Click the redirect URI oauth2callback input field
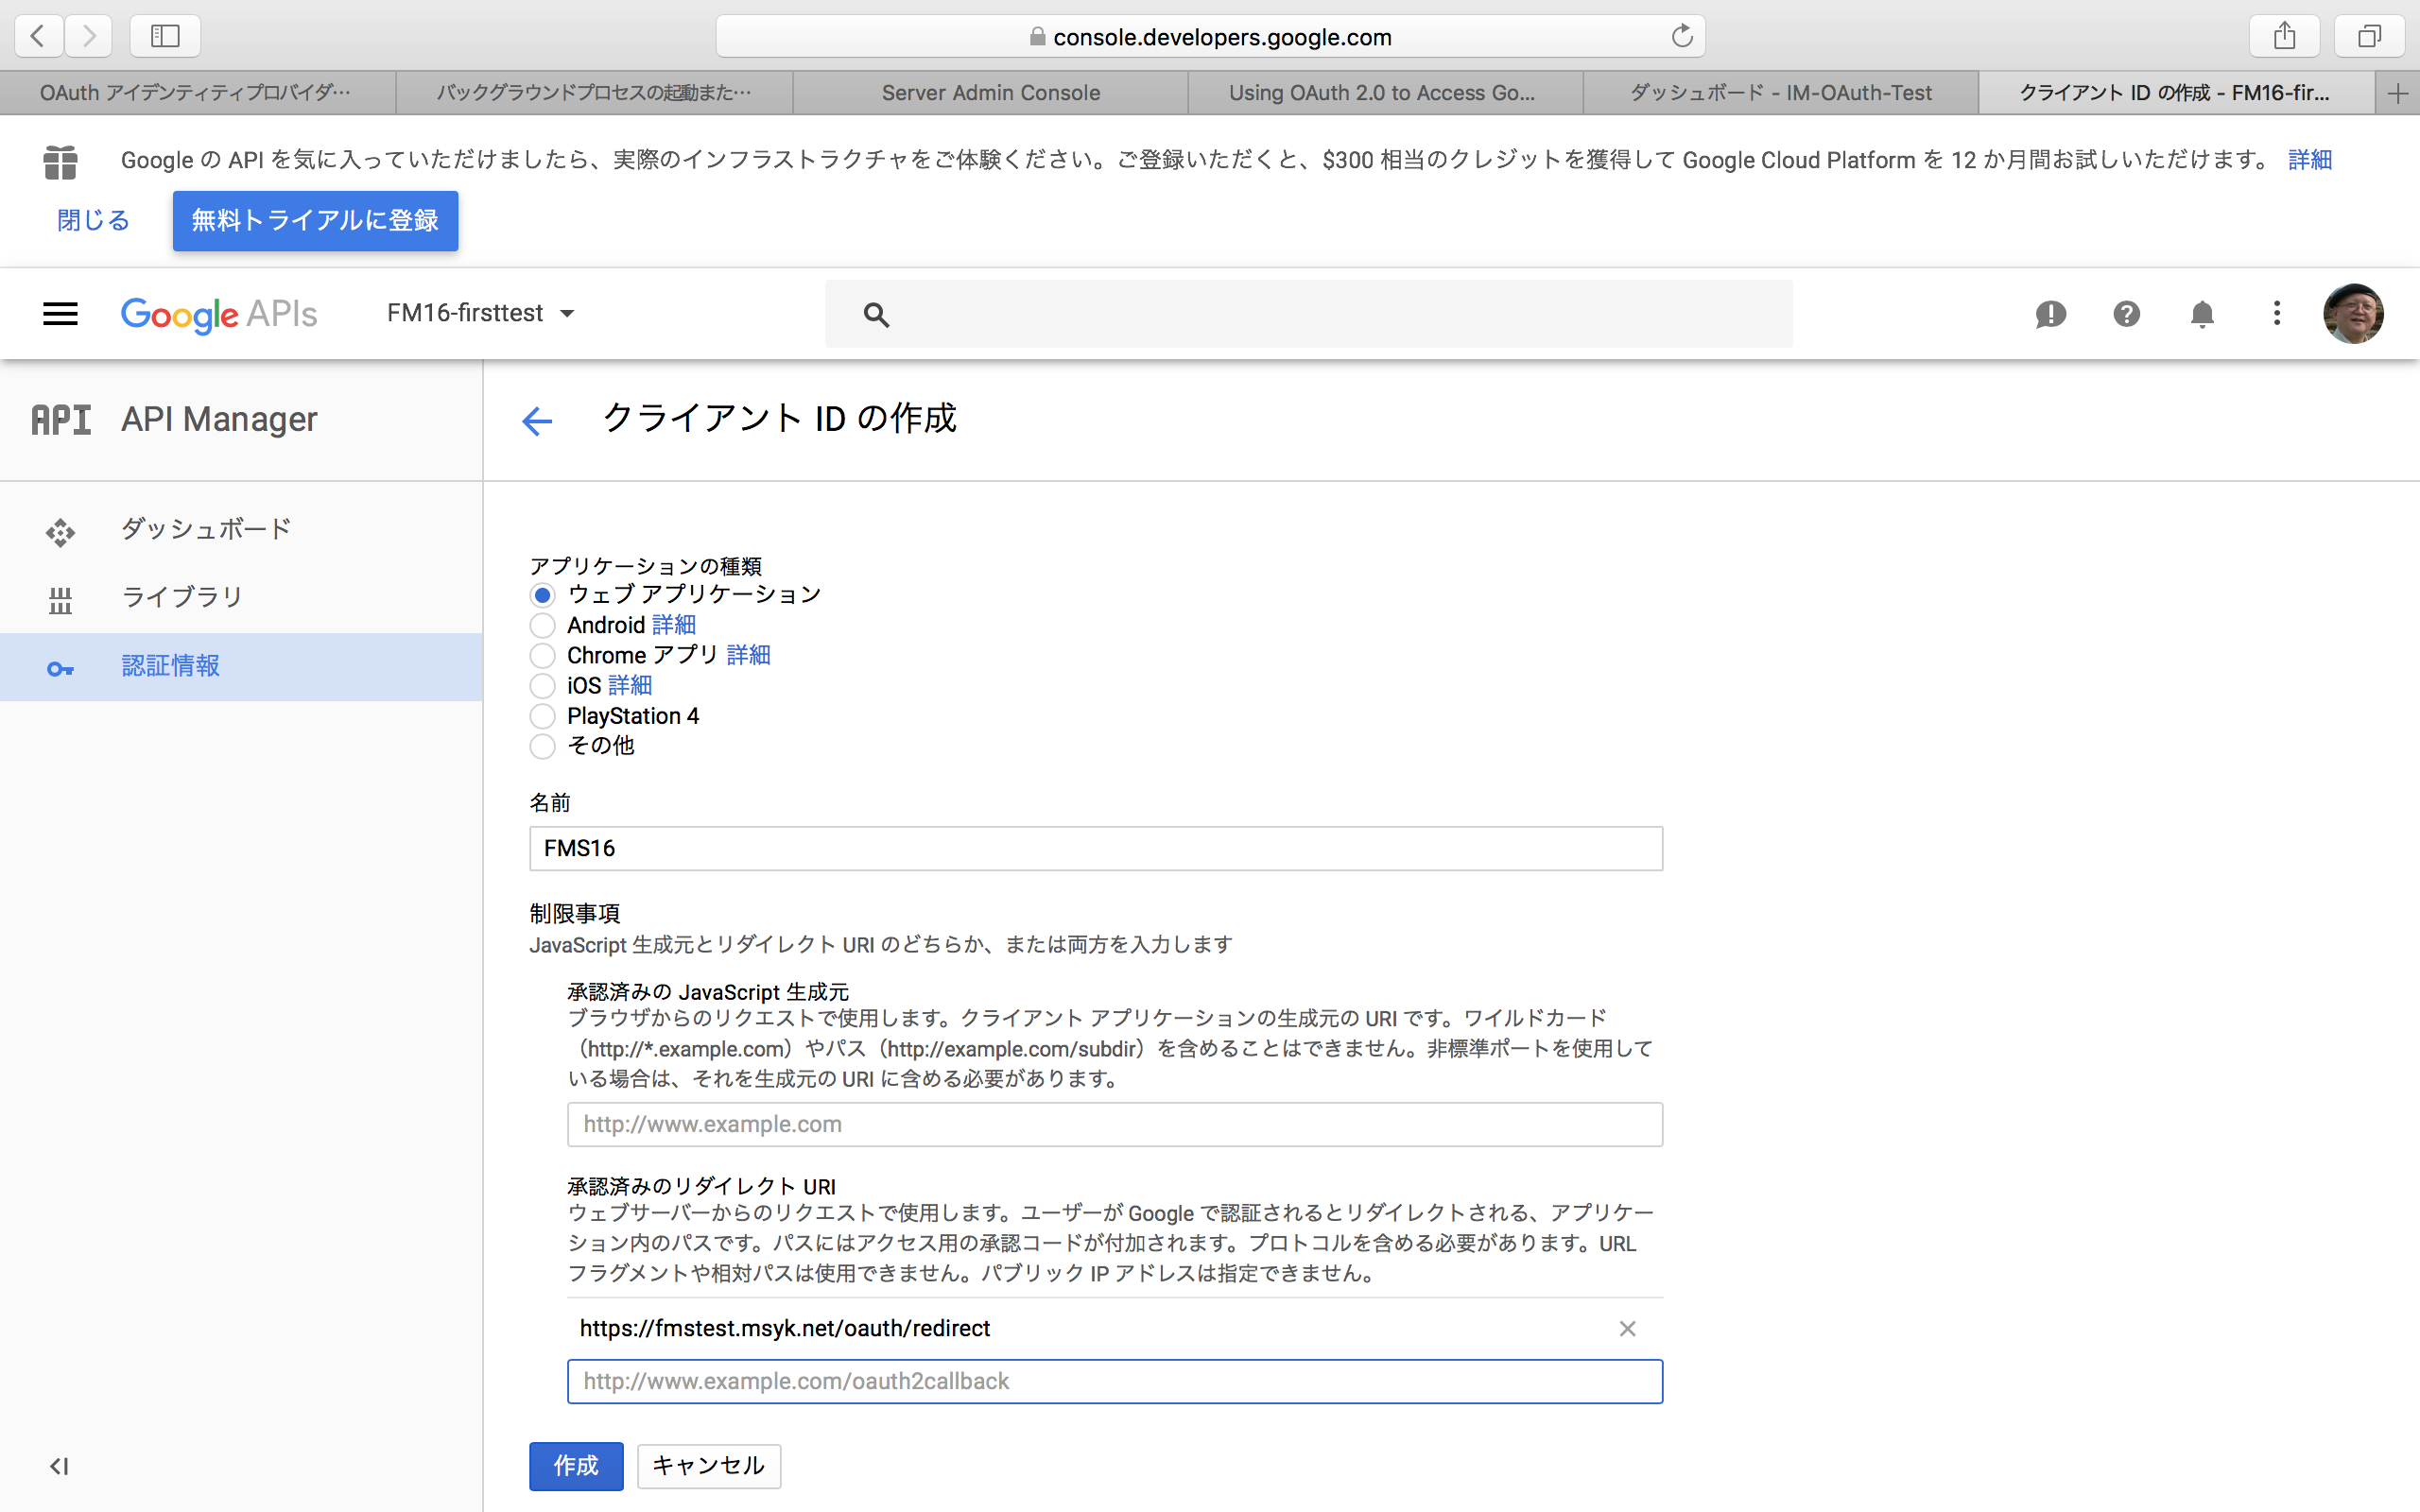This screenshot has width=2420, height=1512. (x=1115, y=1381)
